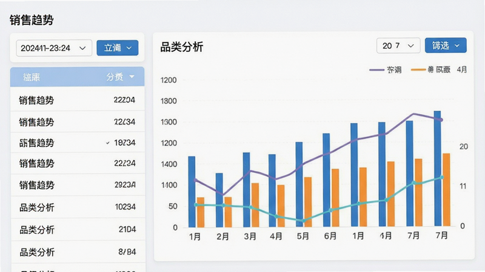Open the 202411-23:24 date dropdown
Viewport: 485px width, 272px height.
pos(54,48)
